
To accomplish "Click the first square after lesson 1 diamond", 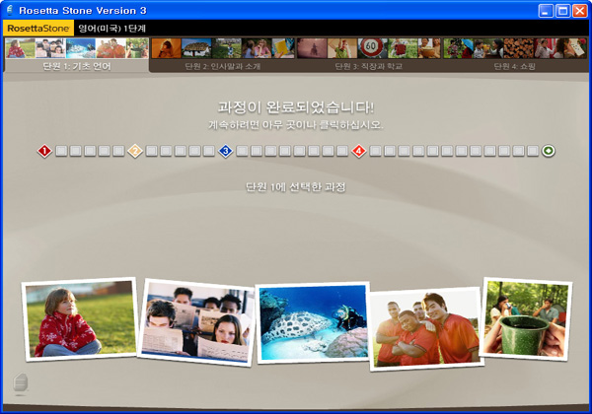I will tap(61, 151).
